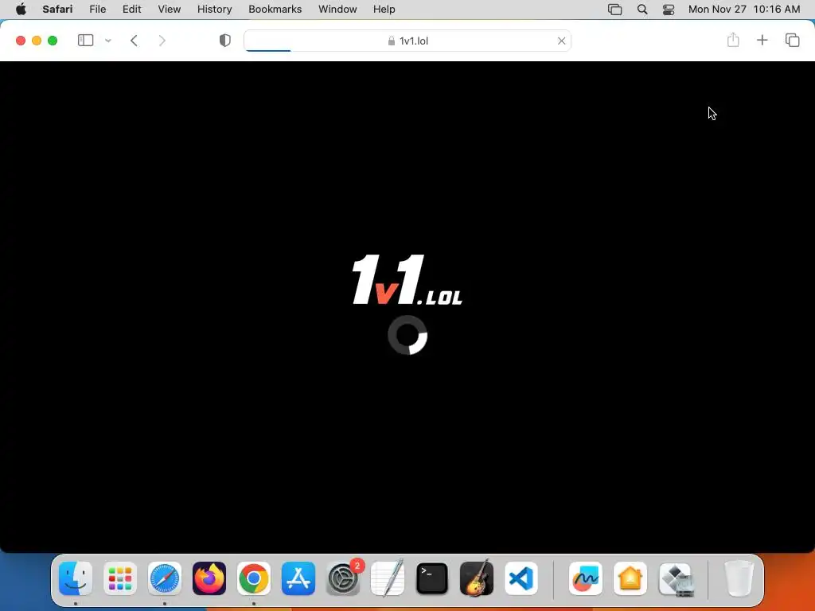The height and width of the screenshot is (611, 815).
Task: Stop loading the page
Action: point(561,41)
